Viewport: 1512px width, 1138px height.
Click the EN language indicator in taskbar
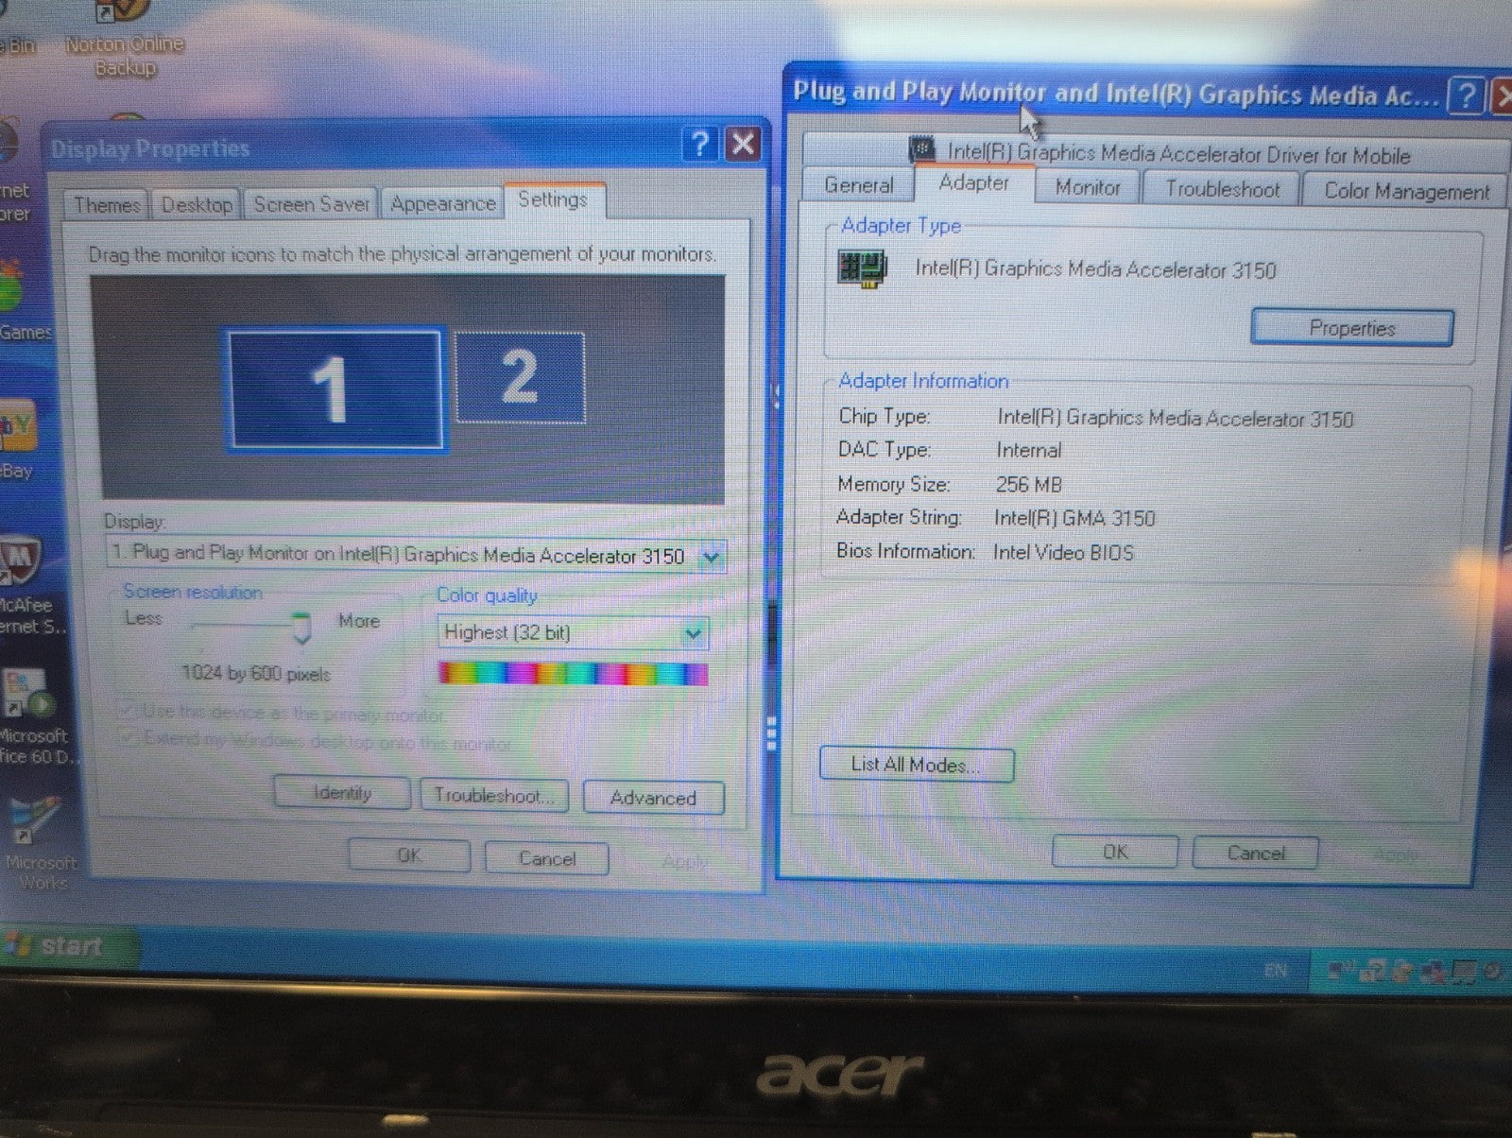[x=1276, y=971]
